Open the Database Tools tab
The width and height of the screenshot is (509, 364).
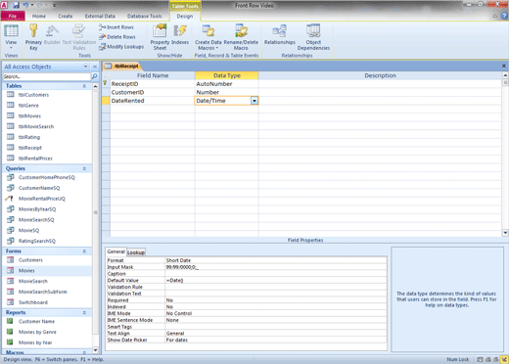click(144, 16)
